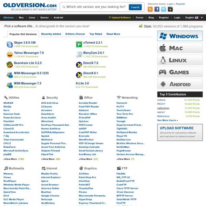Open the Popular Old Versions tab

(x=23, y=34)
